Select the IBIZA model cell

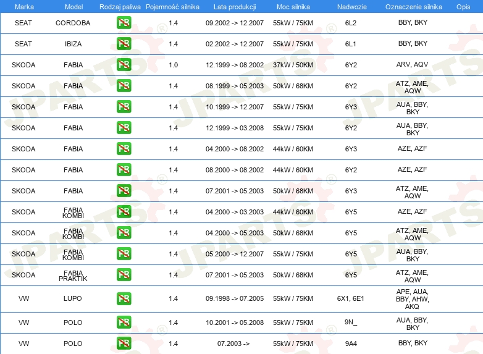[x=73, y=44]
